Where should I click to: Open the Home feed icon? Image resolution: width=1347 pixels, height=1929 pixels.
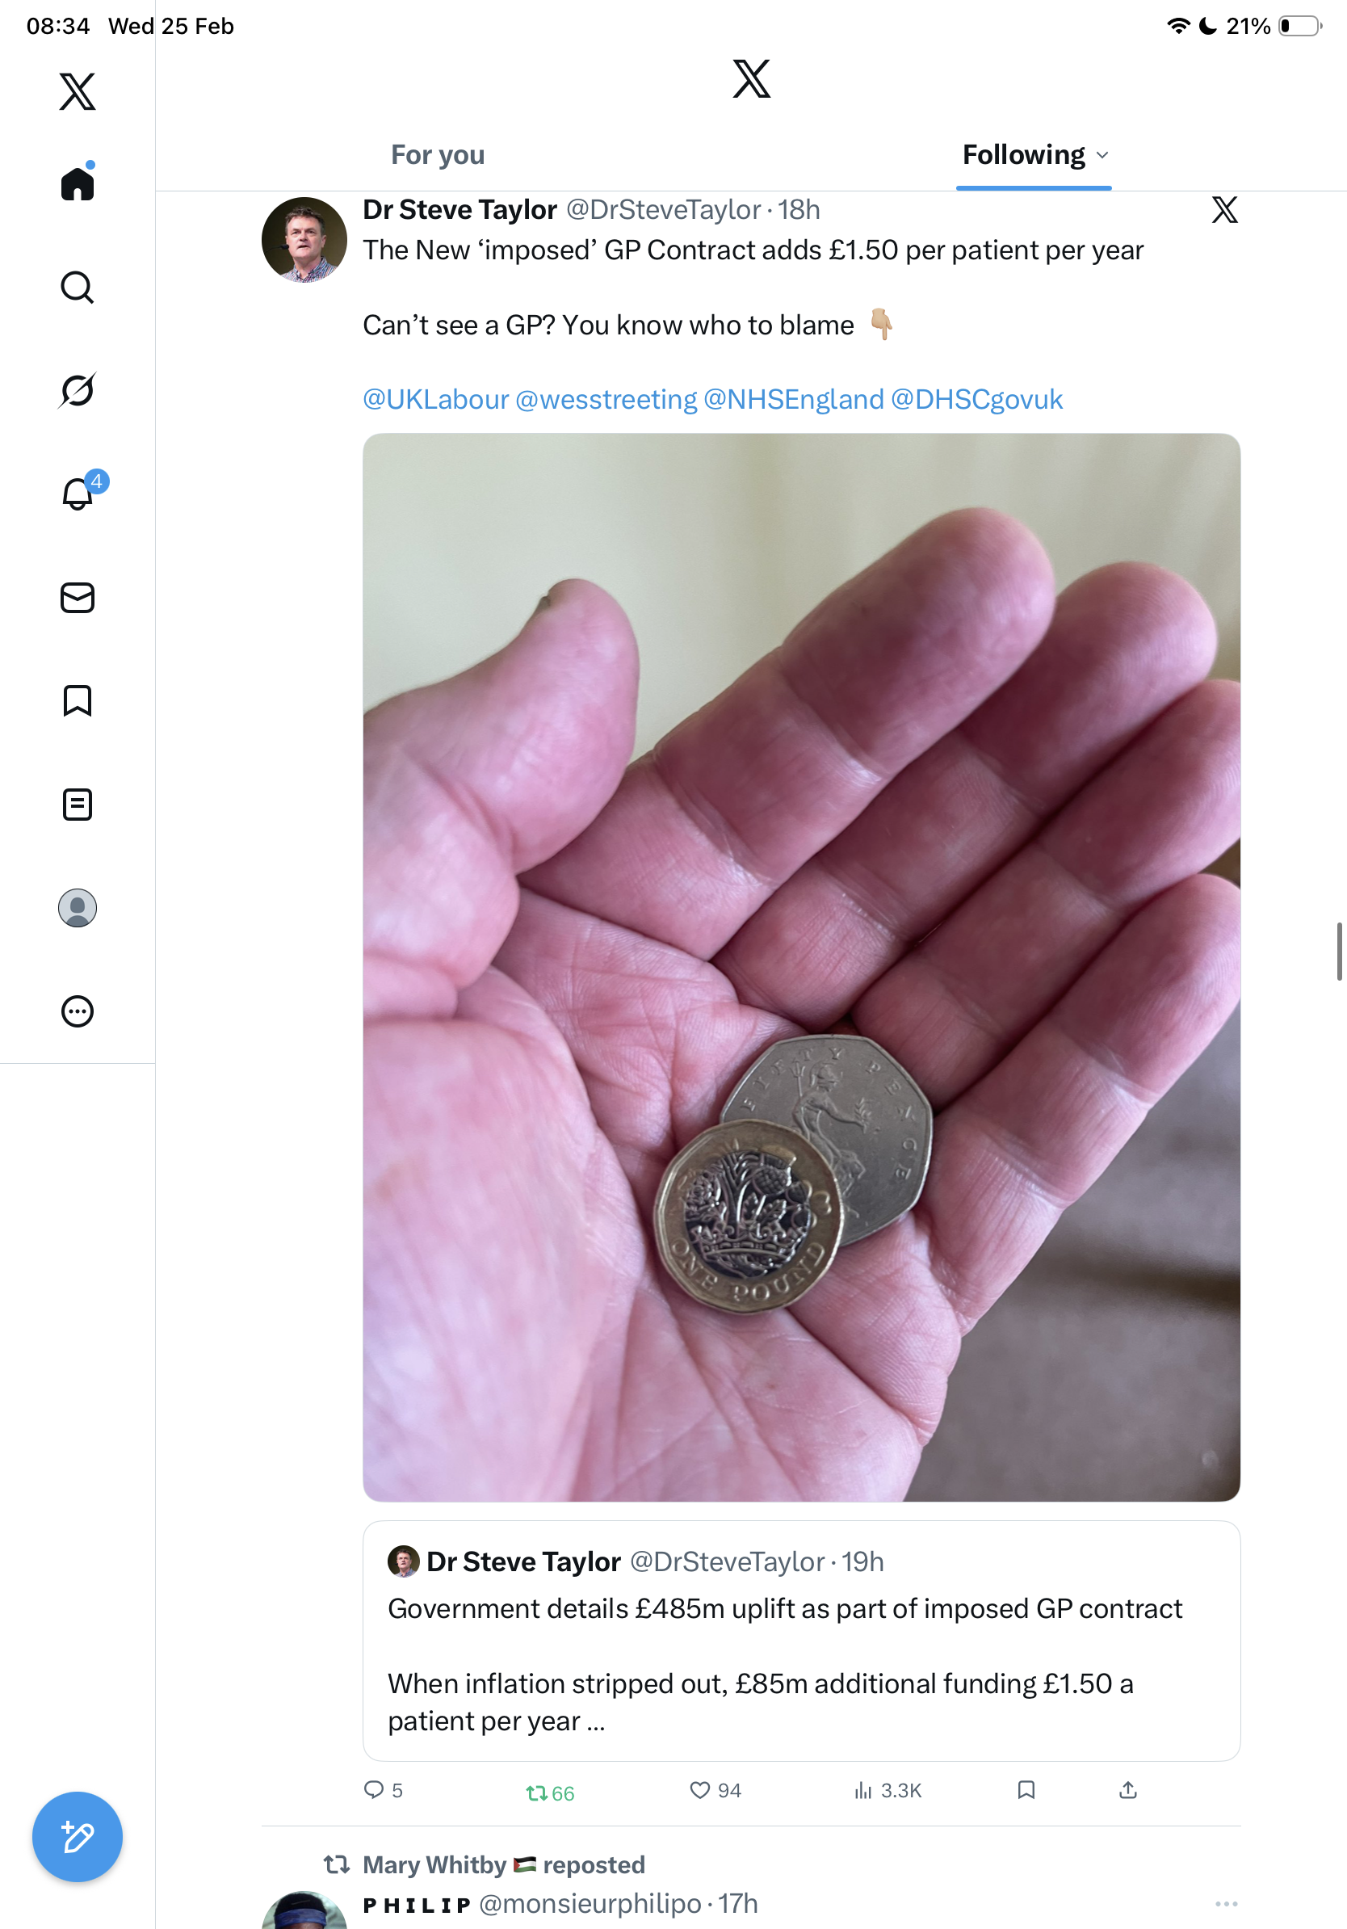pos(78,184)
